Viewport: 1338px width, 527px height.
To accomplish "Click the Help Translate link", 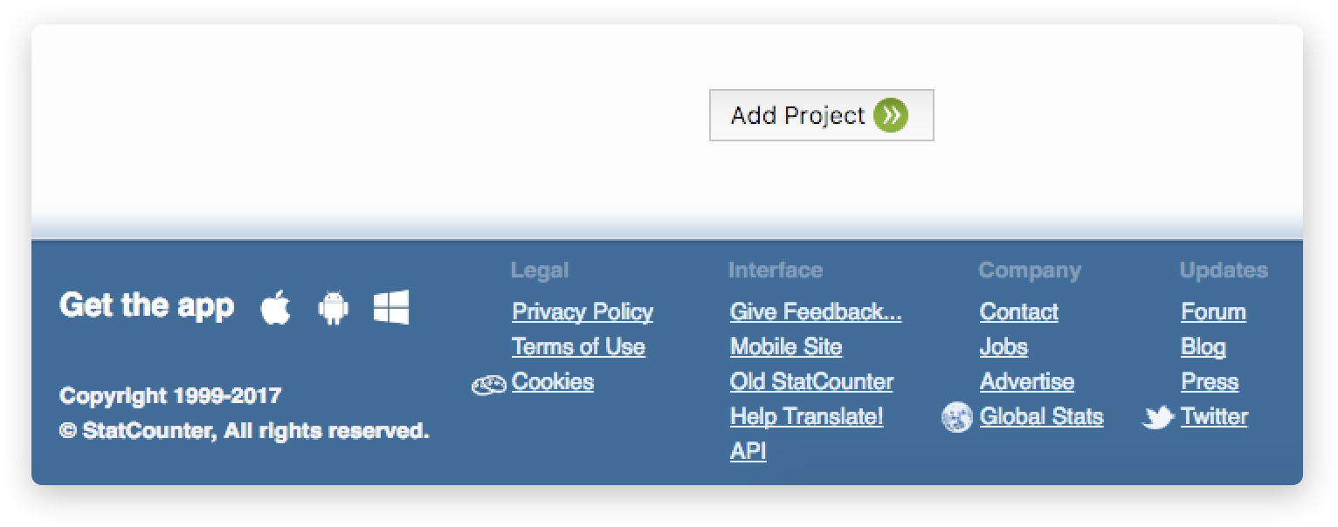I will 806,417.
